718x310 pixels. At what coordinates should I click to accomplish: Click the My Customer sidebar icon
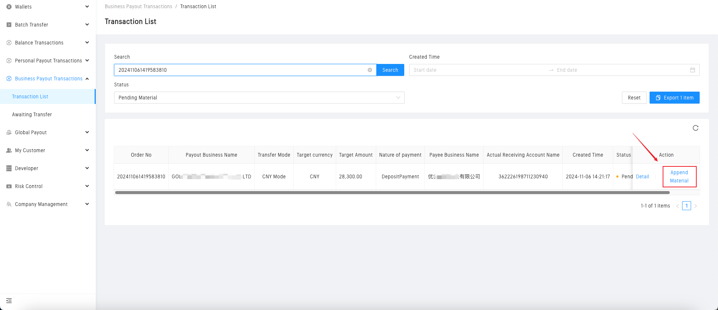coord(9,150)
